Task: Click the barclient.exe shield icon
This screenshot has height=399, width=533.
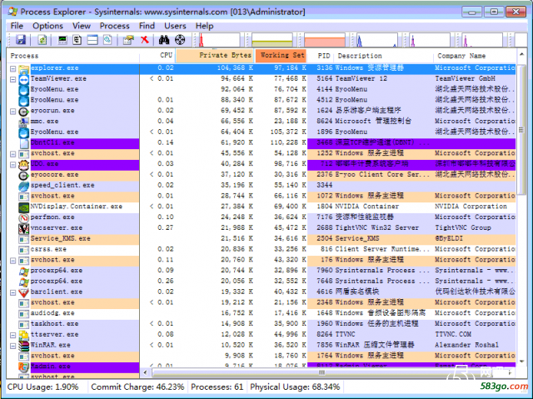Action: [24, 292]
